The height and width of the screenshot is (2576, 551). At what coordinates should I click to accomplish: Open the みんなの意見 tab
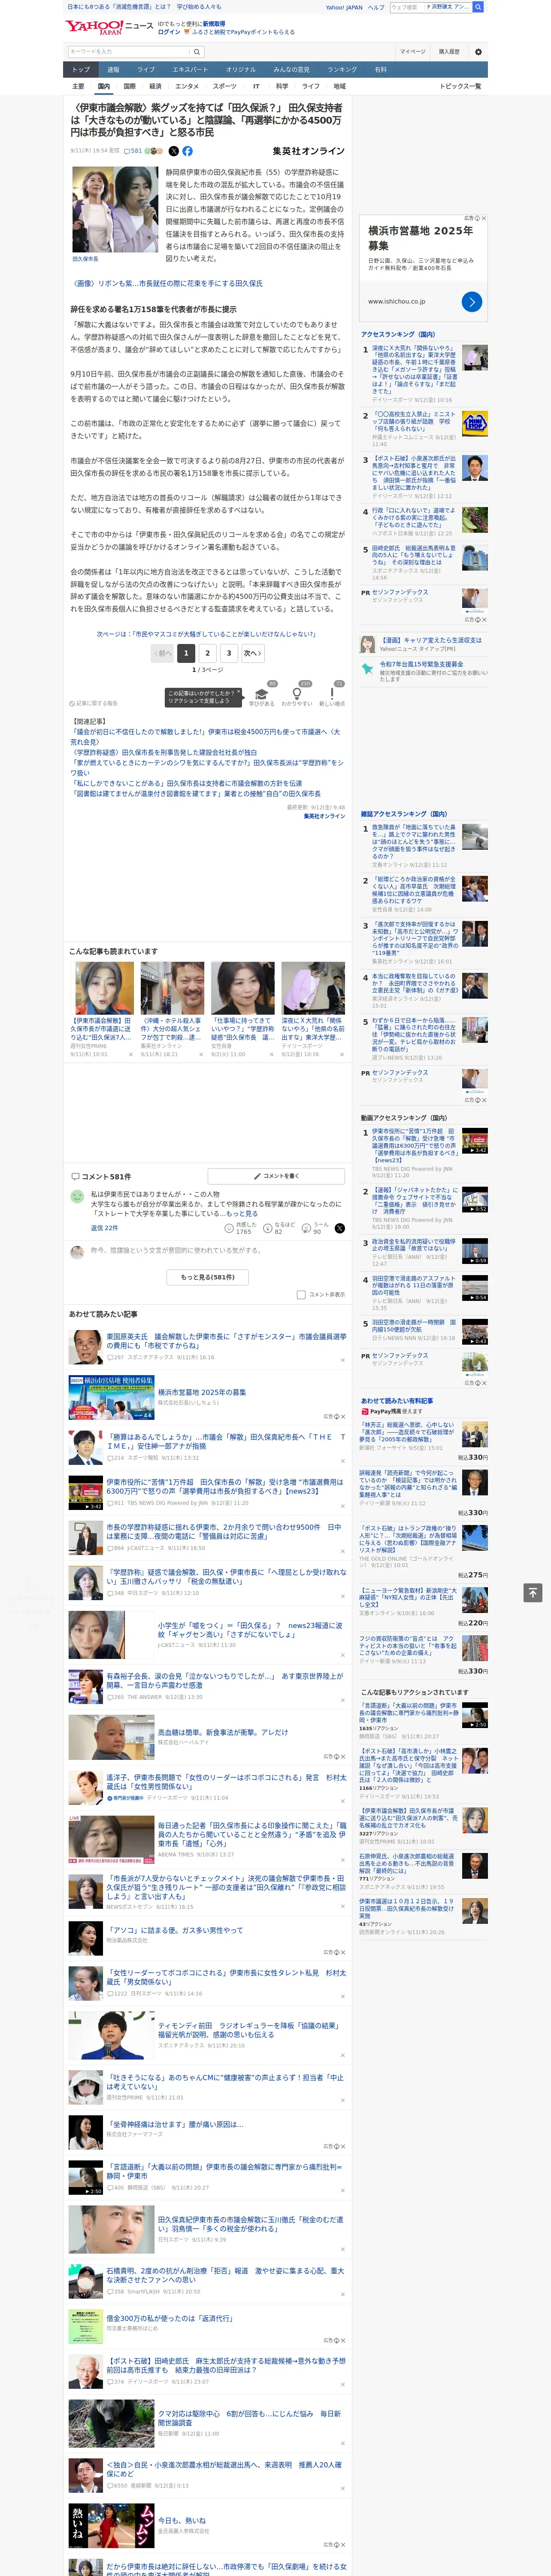pos(292,70)
